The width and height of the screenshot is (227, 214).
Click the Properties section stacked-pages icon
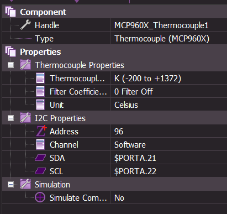[10, 51]
